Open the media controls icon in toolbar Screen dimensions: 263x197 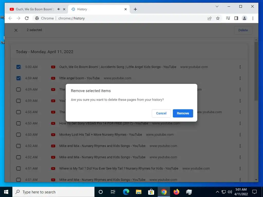(x=228, y=18)
